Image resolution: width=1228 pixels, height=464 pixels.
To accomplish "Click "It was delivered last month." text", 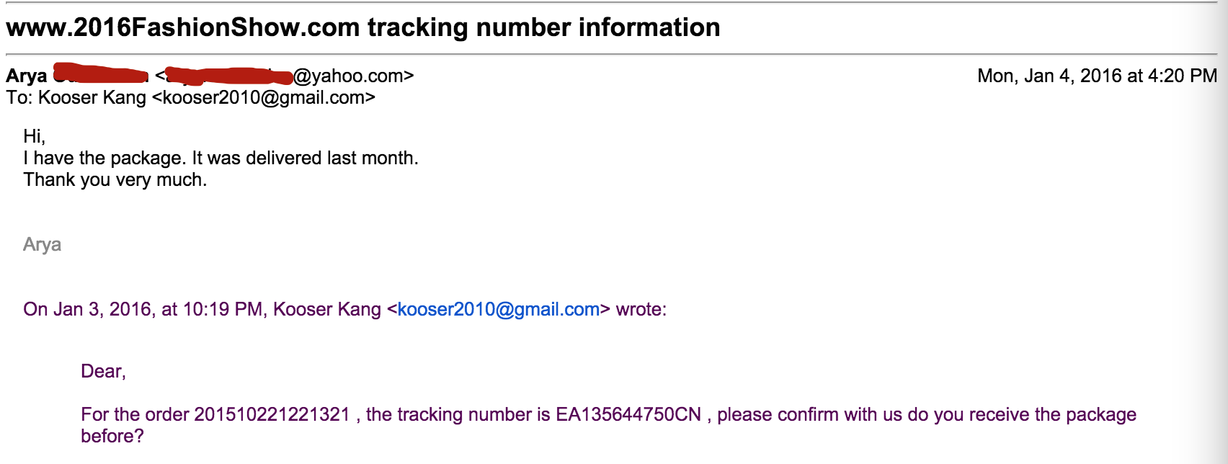I will (x=305, y=158).
